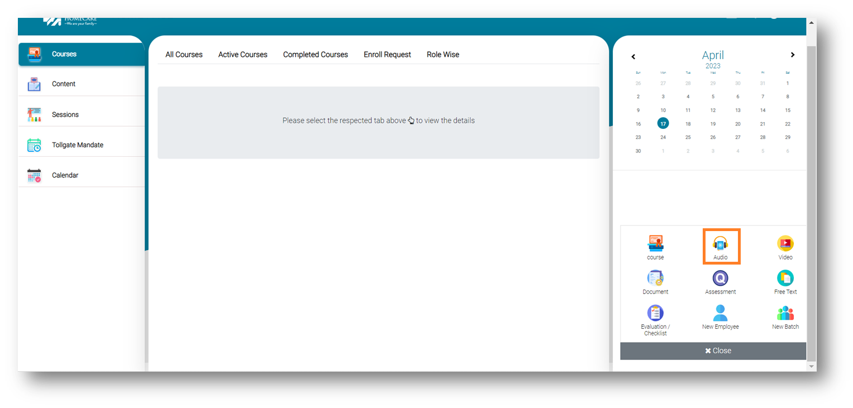
Task: Click the Video quick-add icon
Action: [x=785, y=244]
